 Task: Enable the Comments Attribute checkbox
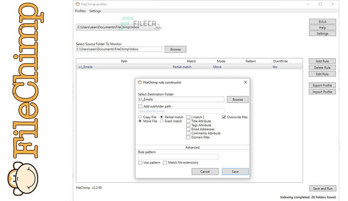188,133
